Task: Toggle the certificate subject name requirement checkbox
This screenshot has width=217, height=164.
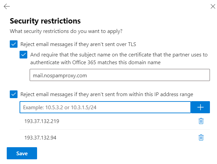Action: point(23,55)
